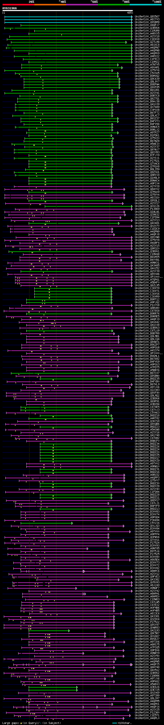Select the UniRef100_Q39632 label

147,215
